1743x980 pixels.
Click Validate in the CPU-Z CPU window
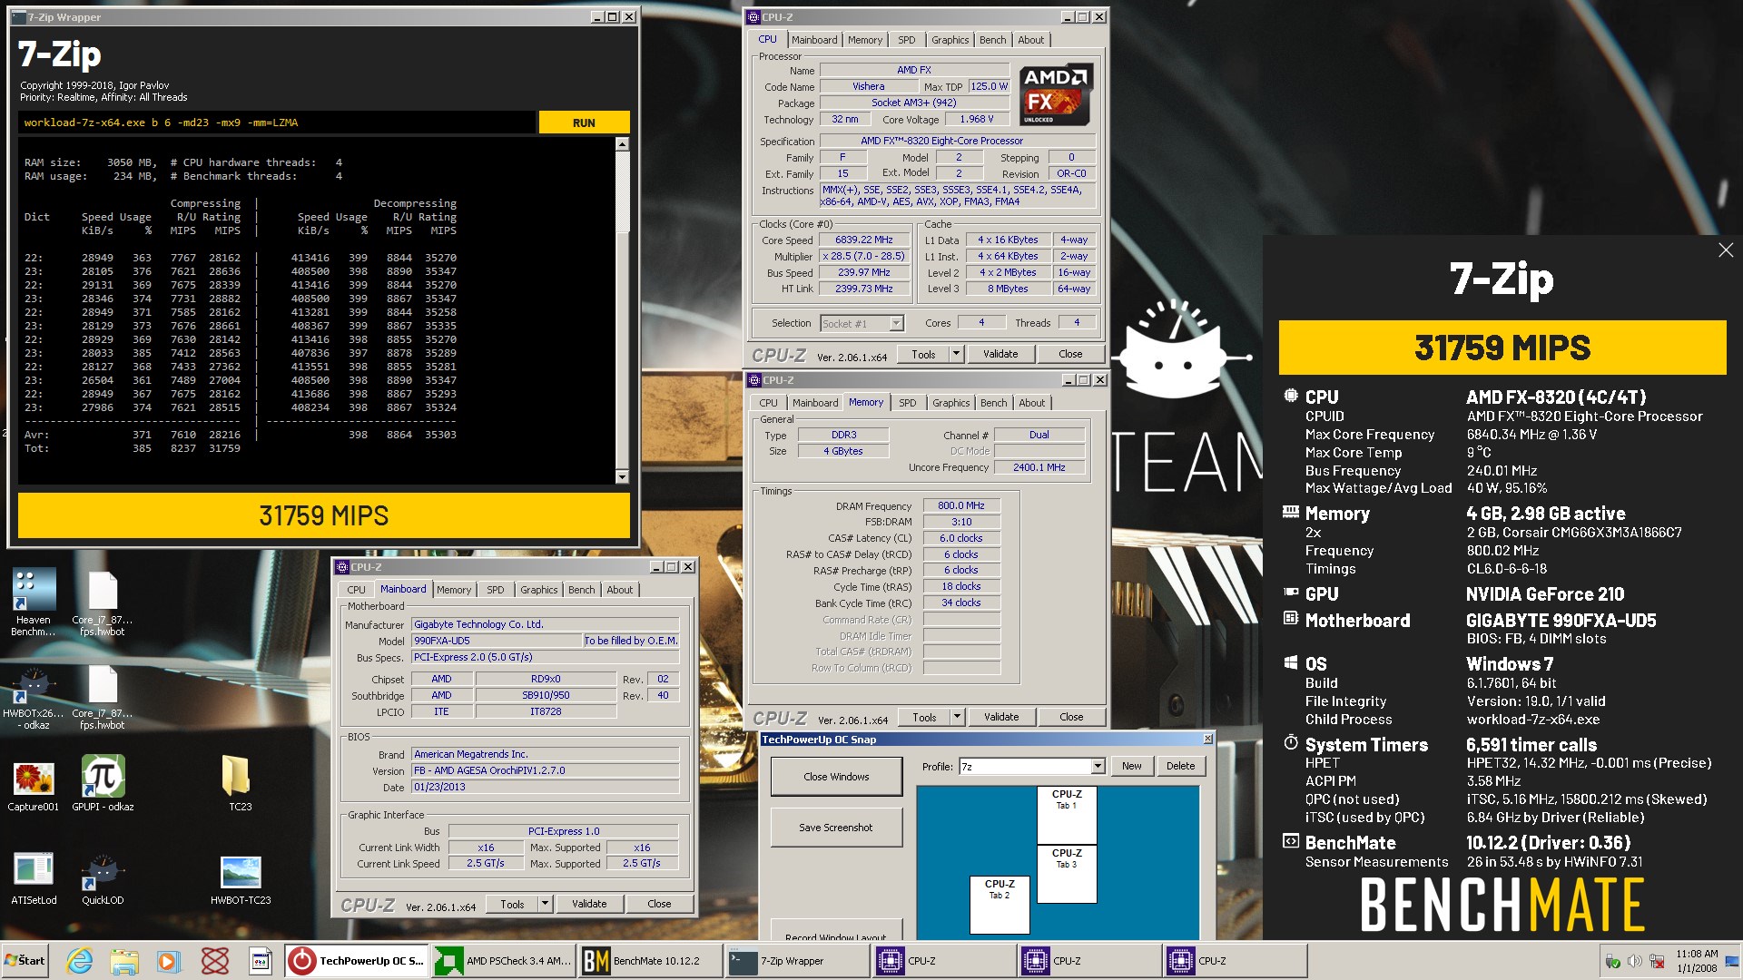(x=1000, y=354)
